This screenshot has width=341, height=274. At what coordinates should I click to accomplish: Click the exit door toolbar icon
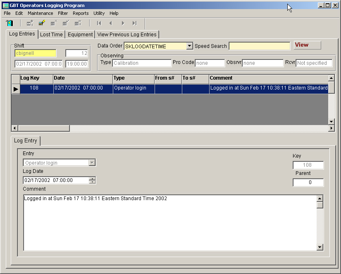click(10, 23)
